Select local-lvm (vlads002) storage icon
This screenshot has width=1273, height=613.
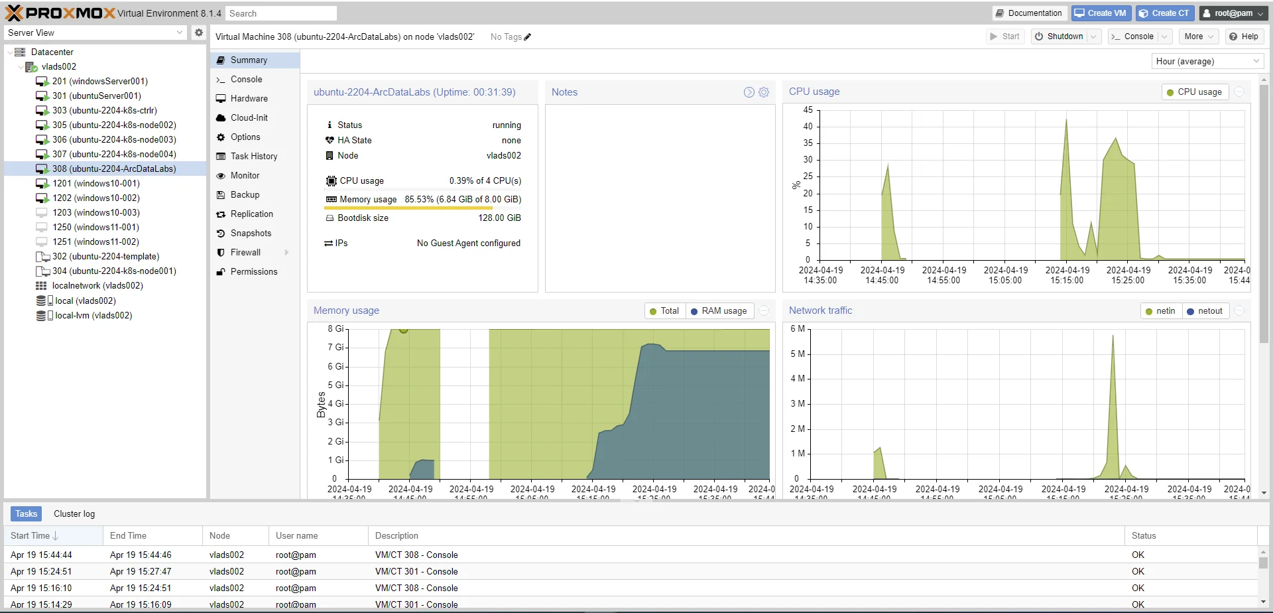point(44,316)
